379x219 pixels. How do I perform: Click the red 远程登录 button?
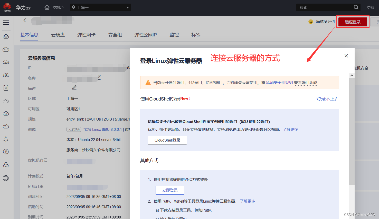(x=353, y=22)
